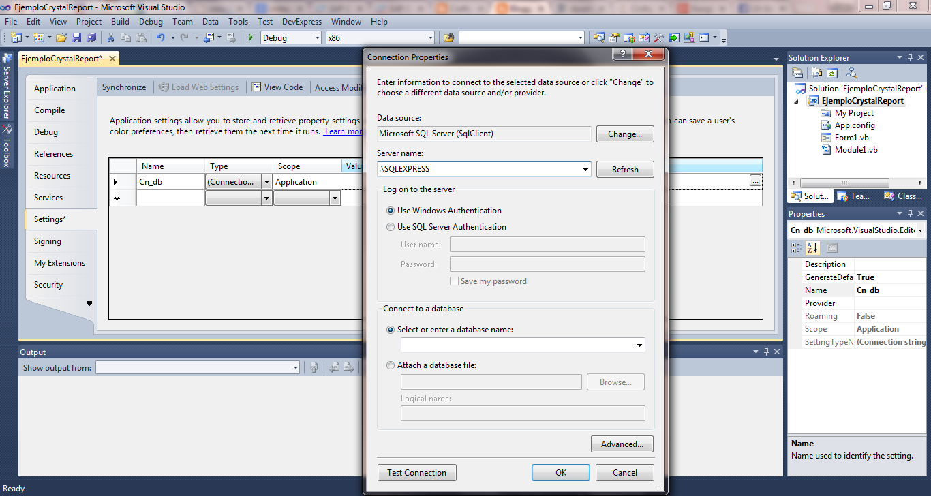The image size is (931, 496).
Task: Click the Synchronize settings button
Action: [x=124, y=87]
